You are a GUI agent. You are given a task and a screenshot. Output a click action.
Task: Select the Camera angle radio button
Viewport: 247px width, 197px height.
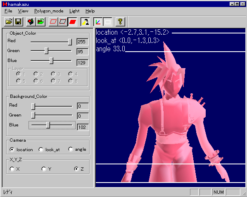(x=71, y=149)
